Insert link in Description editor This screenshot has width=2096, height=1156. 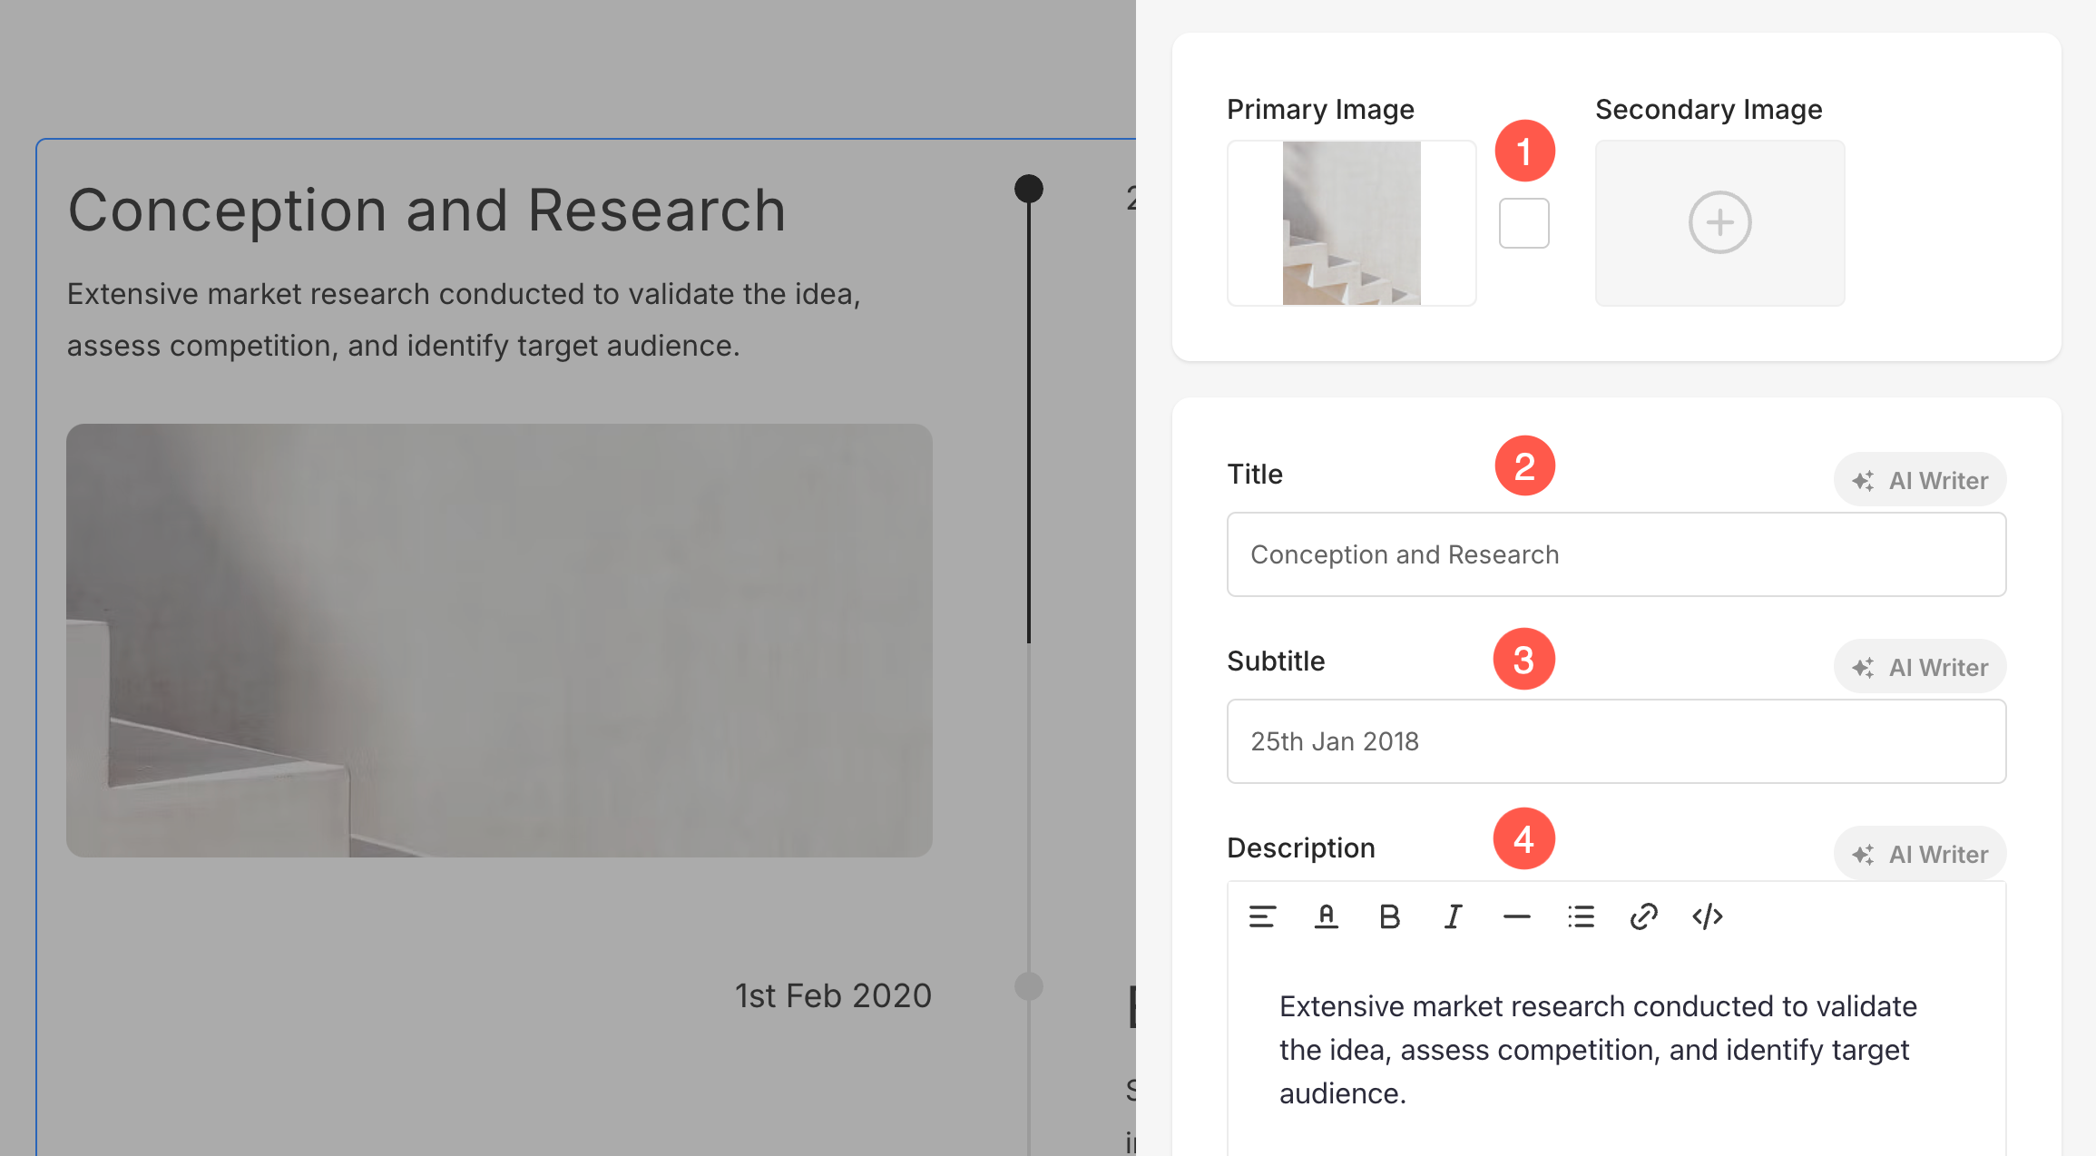(x=1644, y=916)
